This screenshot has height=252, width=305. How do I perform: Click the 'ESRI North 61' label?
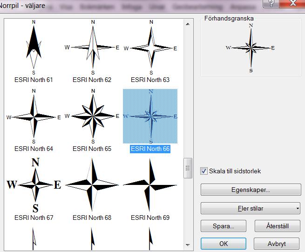(x=34, y=80)
